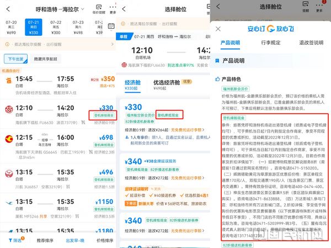The width and height of the screenshot is (331, 248).
Task: Toggle the 隐藏共享航班 filter chip
Action: [46, 59]
